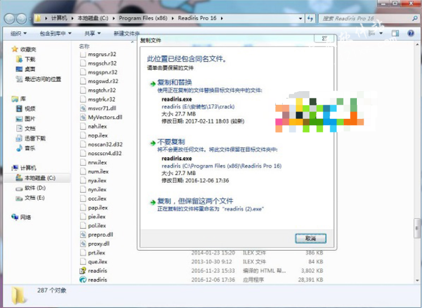Click the refresh icon beside address bar
The image size is (422, 308).
[310, 18]
